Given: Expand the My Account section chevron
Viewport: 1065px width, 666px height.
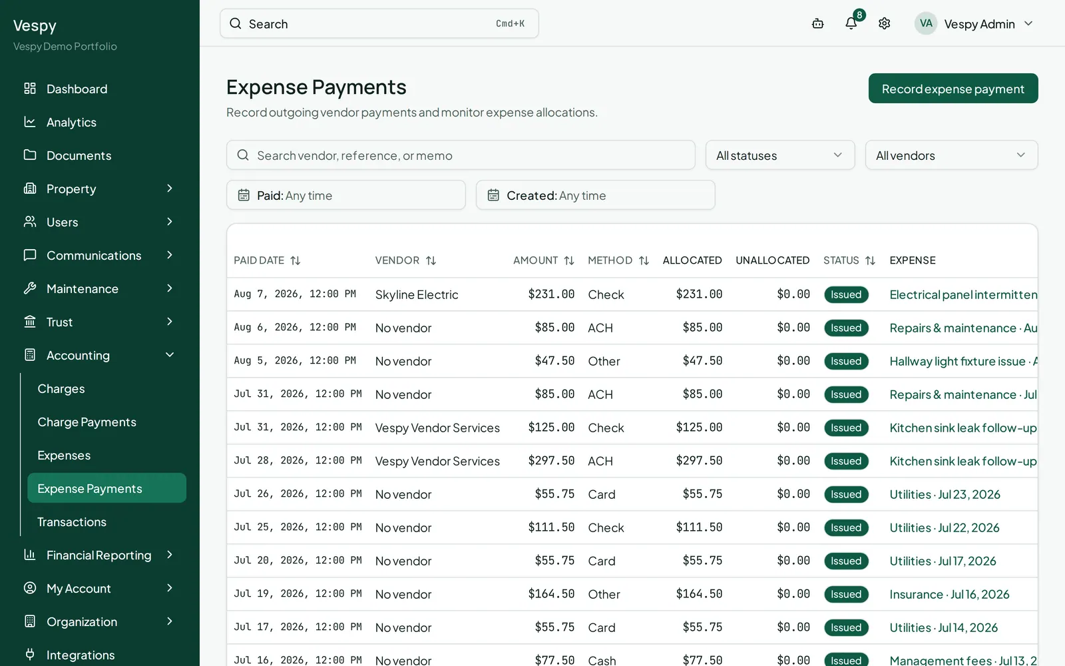Looking at the screenshot, I should tap(170, 588).
